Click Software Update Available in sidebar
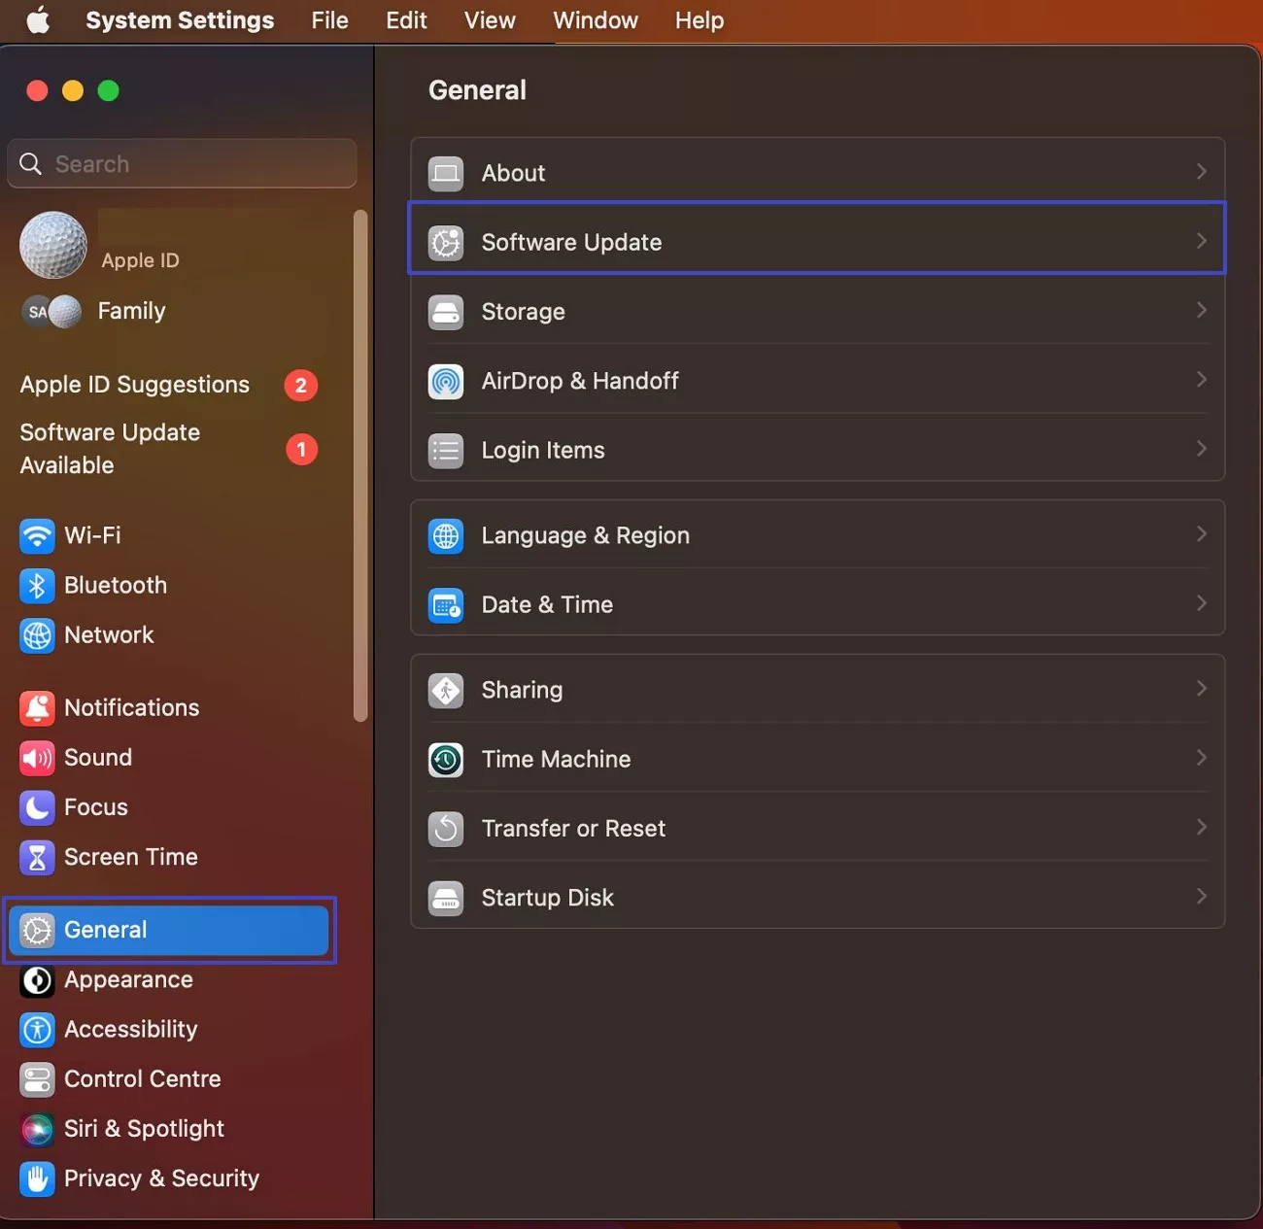Viewport: 1263px width, 1229px height. pyautogui.click(x=110, y=448)
